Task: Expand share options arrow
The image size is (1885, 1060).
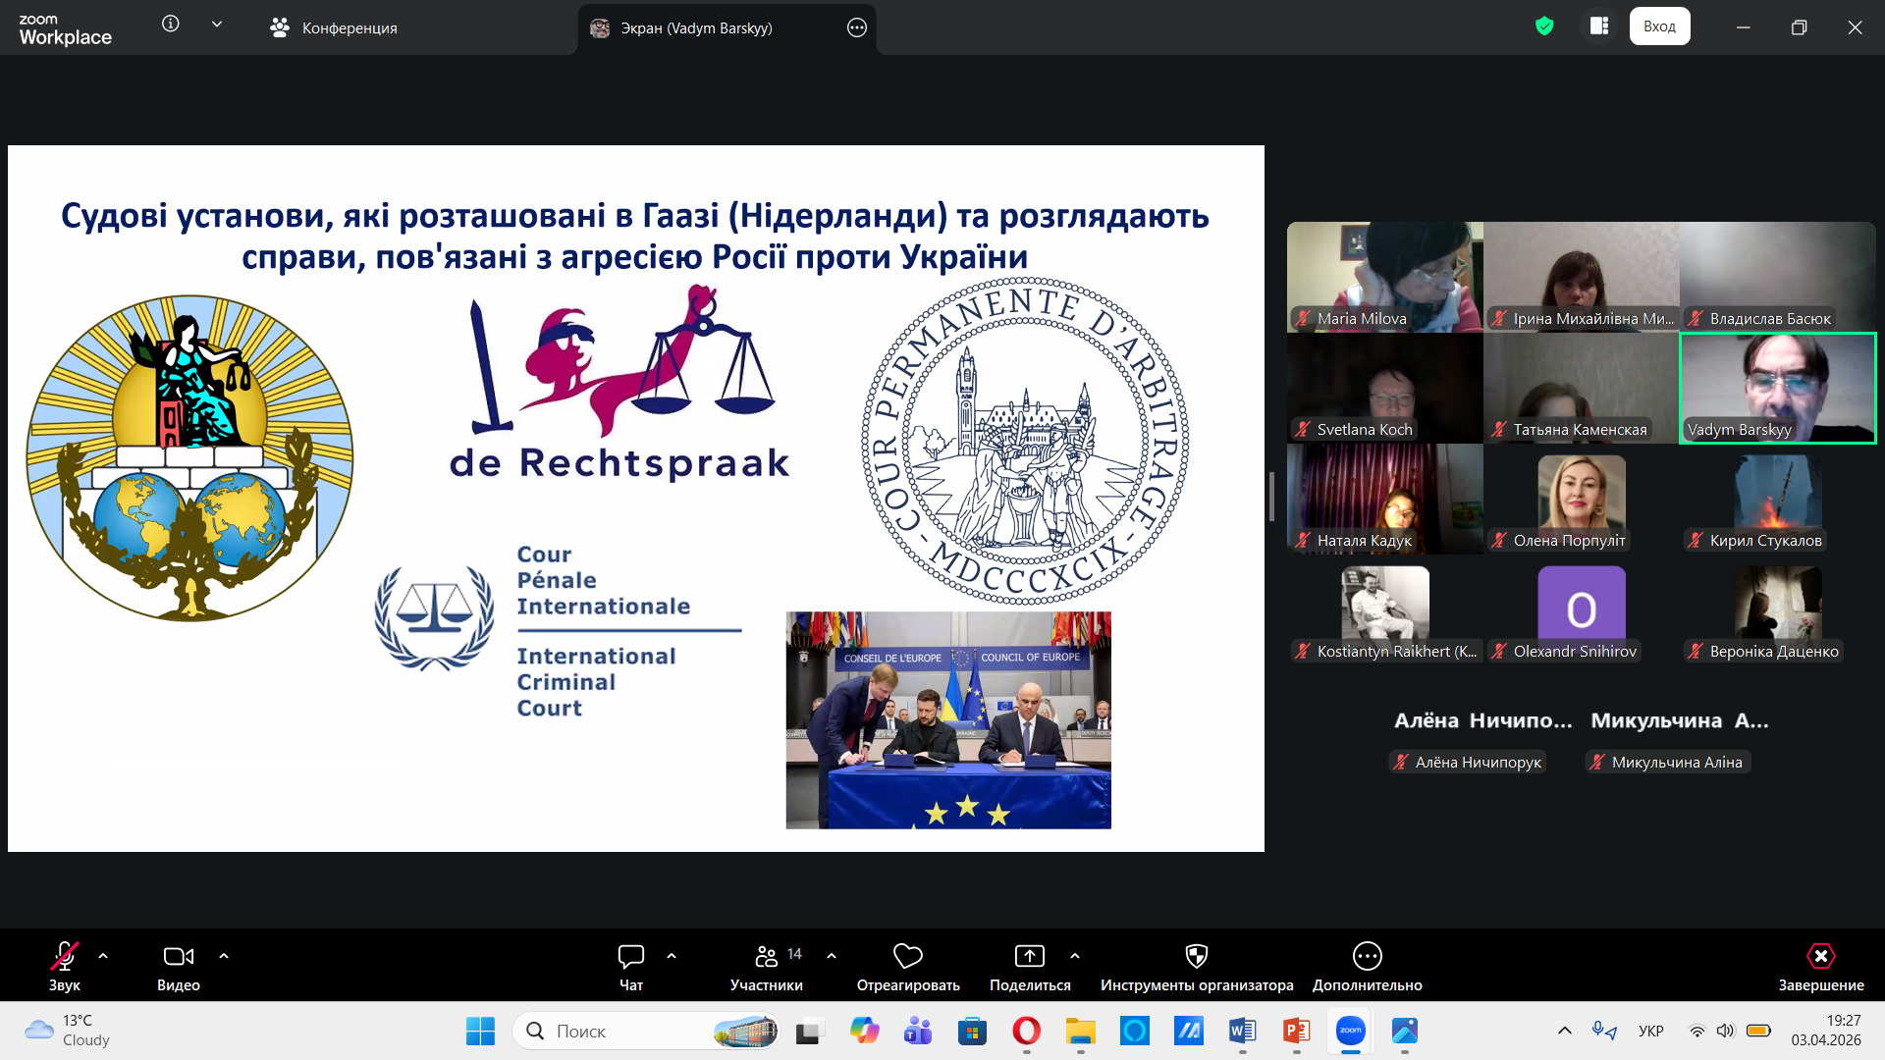Action: tap(1075, 955)
